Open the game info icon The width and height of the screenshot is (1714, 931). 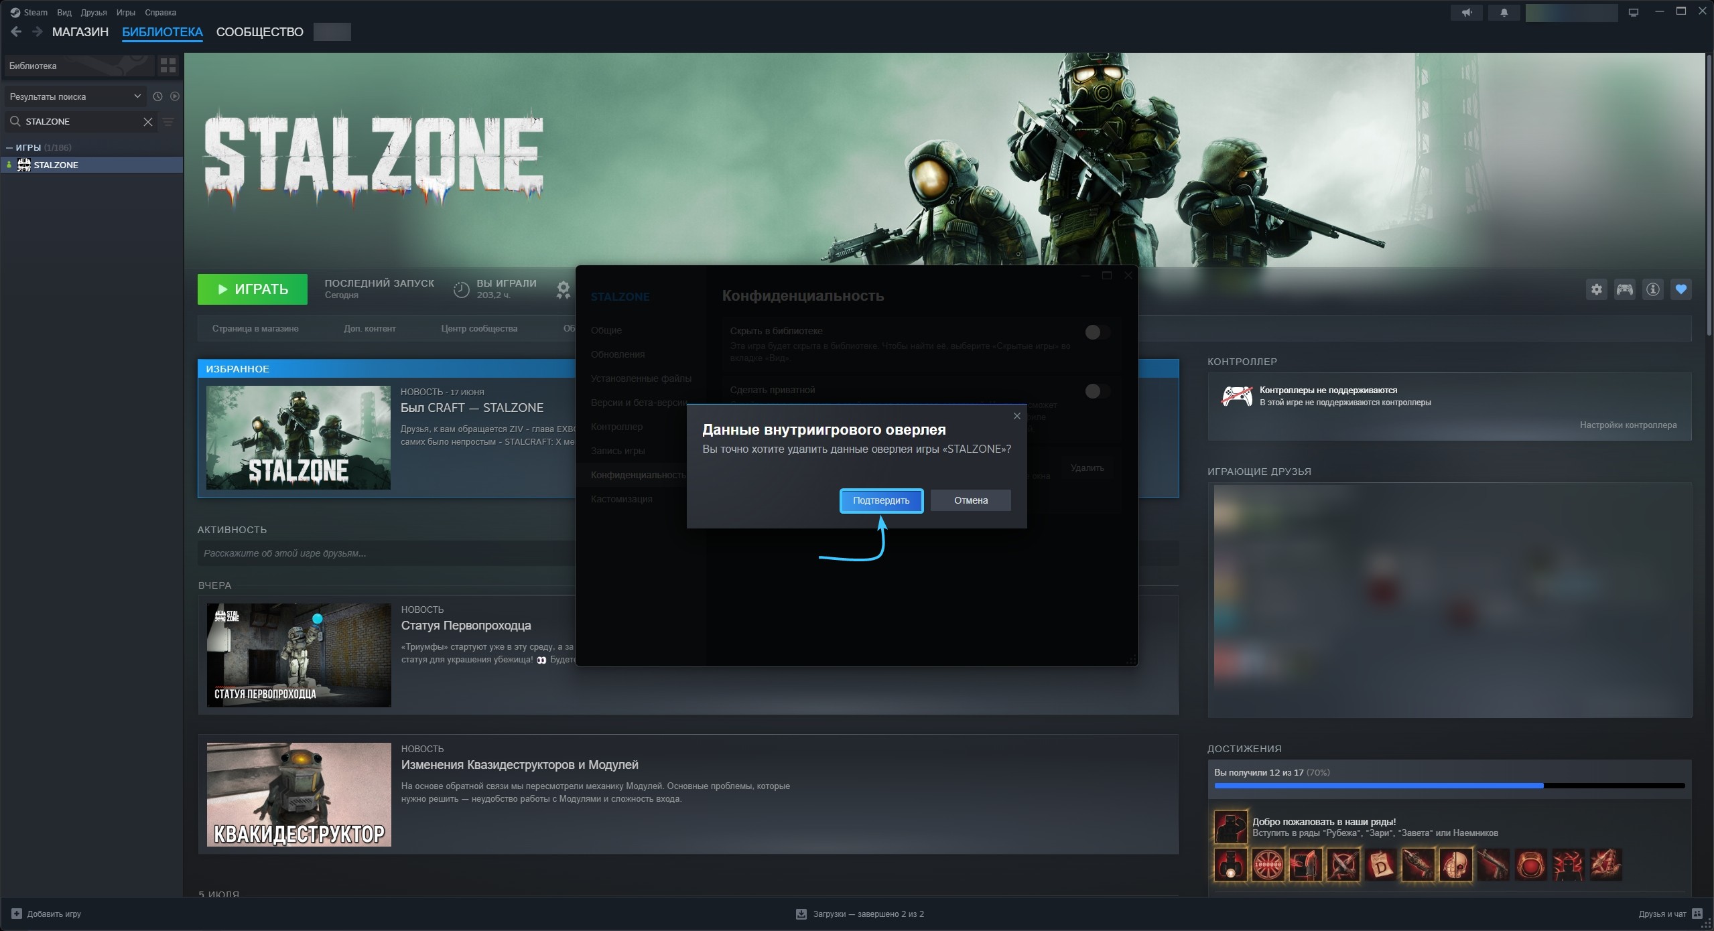[x=1653, y=289]
